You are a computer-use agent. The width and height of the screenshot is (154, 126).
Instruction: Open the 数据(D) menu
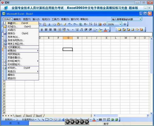[65, 19]
